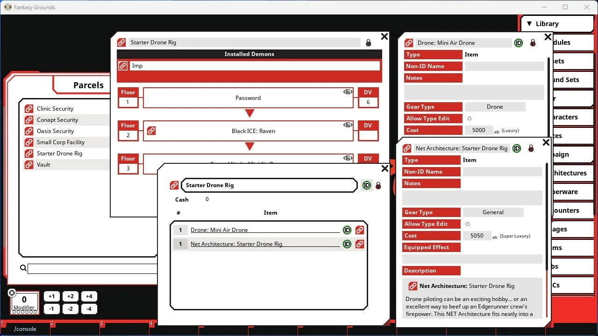
Task: Click ID icon on Drone: Mini Air Drone row
Action: point(347,230)
